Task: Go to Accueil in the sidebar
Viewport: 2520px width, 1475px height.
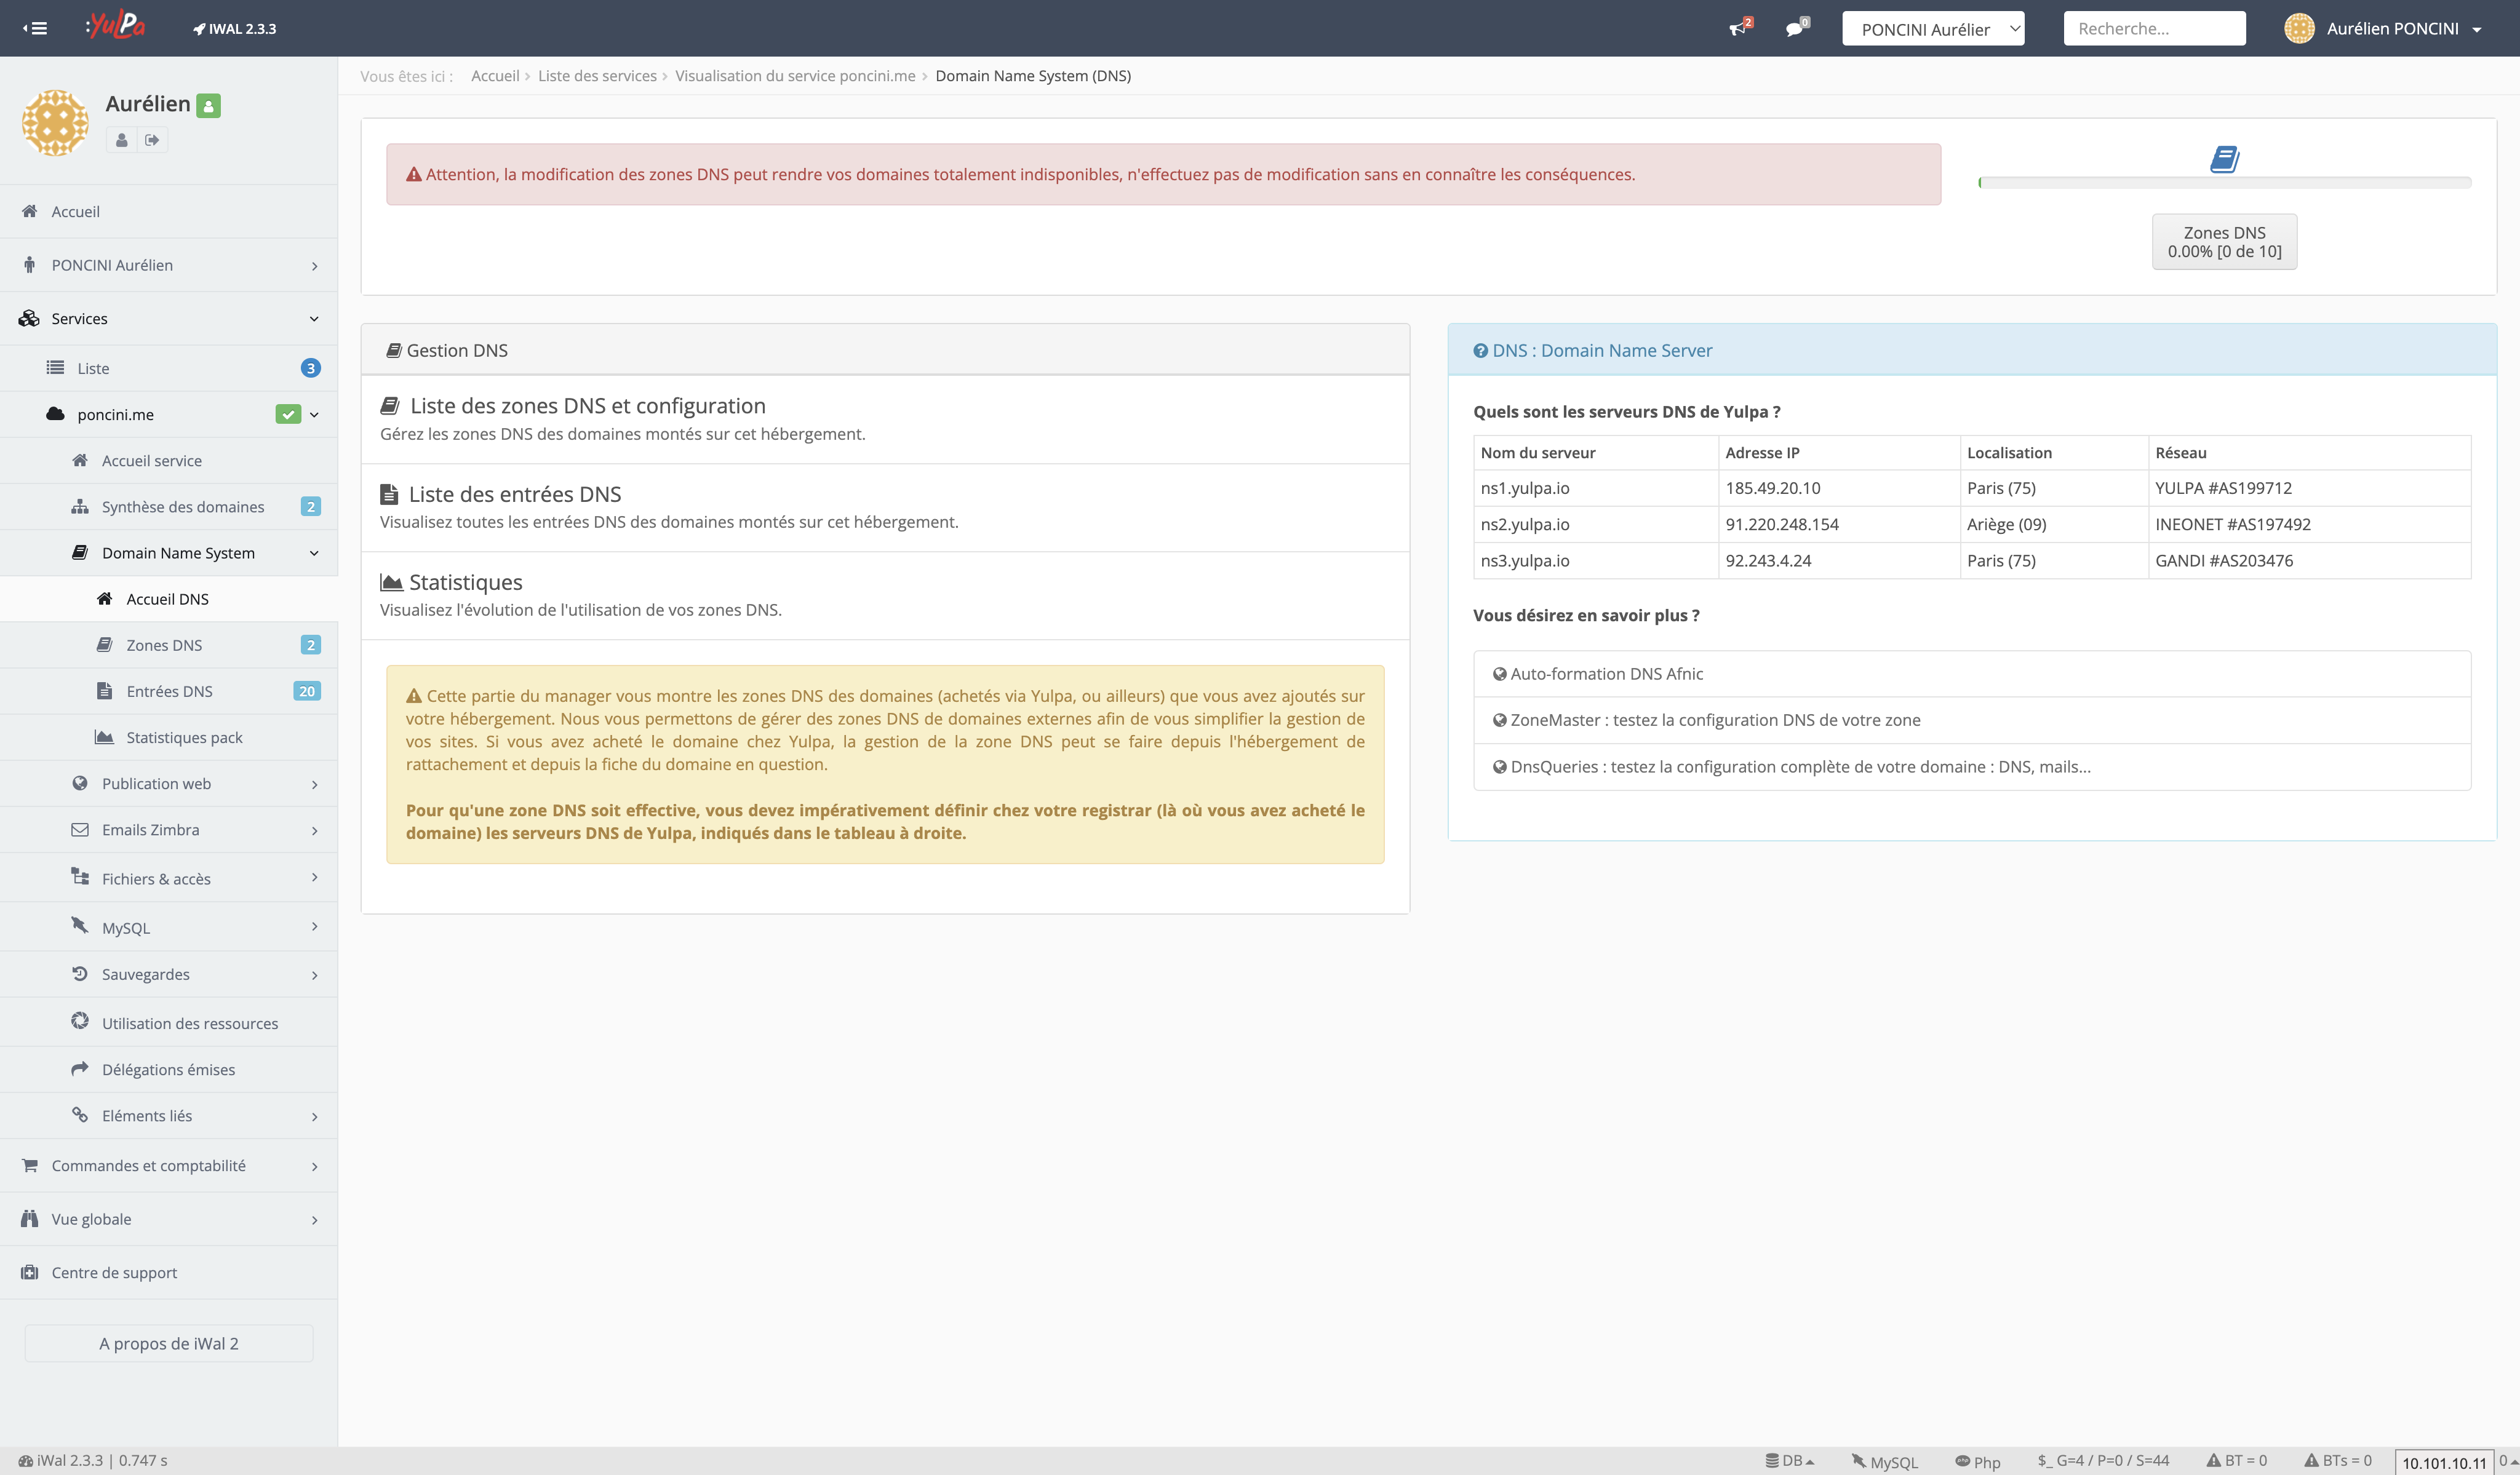Action: pos(169,211)
